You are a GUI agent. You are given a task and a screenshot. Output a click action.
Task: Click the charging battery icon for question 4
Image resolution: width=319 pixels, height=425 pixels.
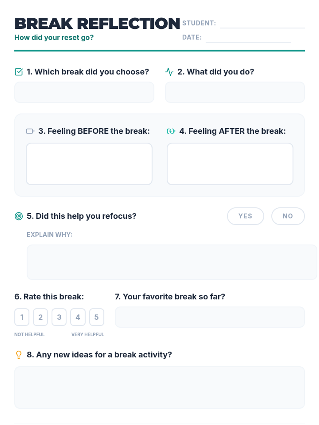[171, 131]
